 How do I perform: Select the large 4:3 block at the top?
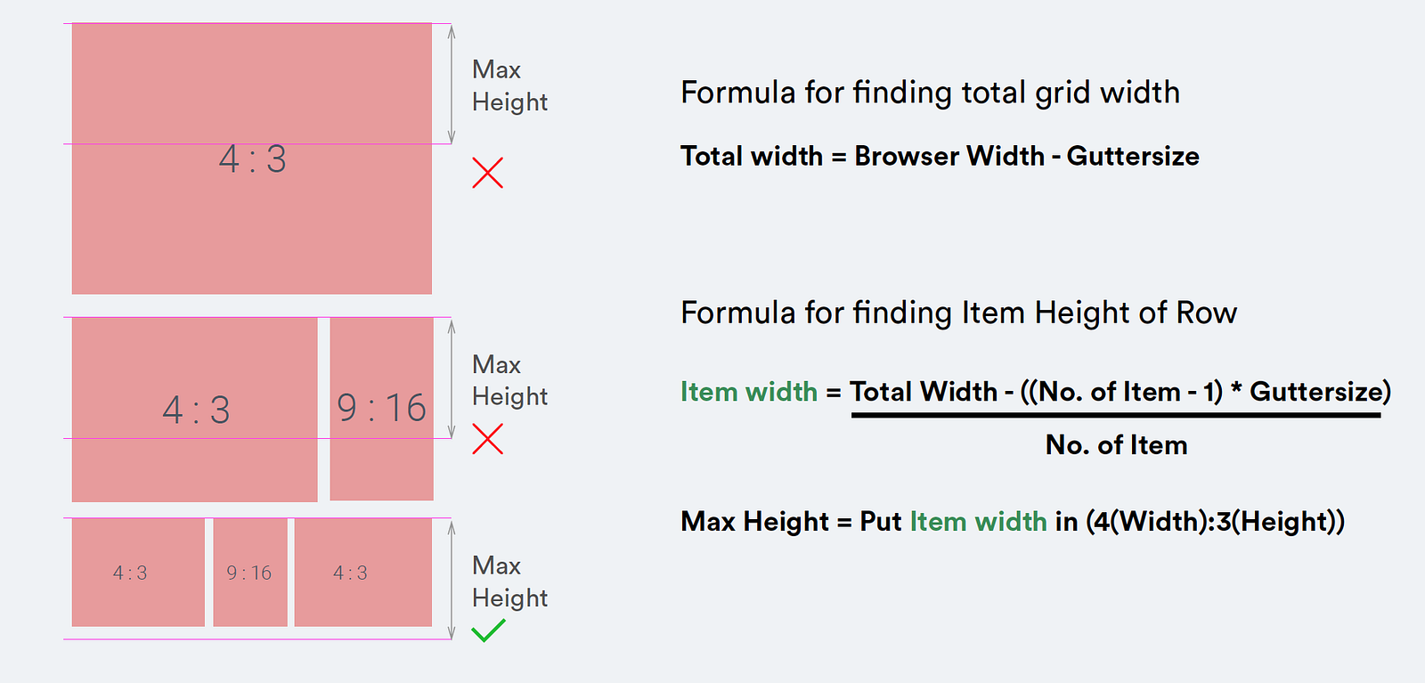[252, 159]
